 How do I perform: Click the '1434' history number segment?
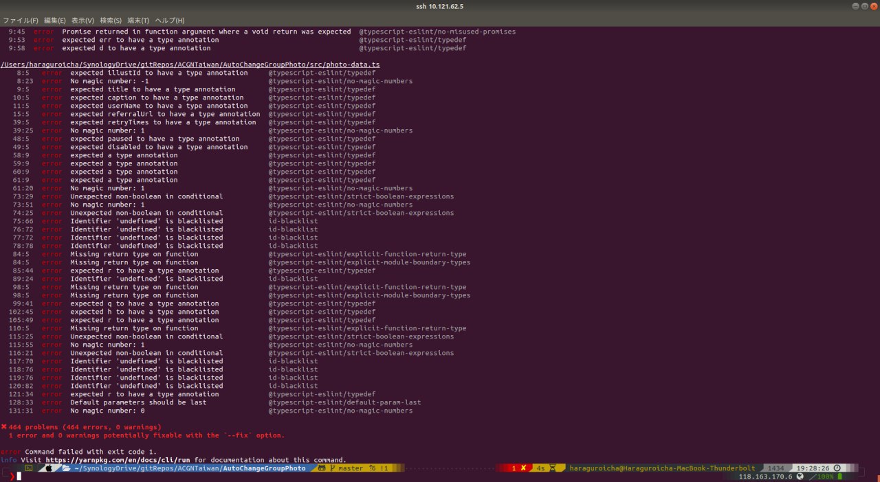click(x=775, y=468)
